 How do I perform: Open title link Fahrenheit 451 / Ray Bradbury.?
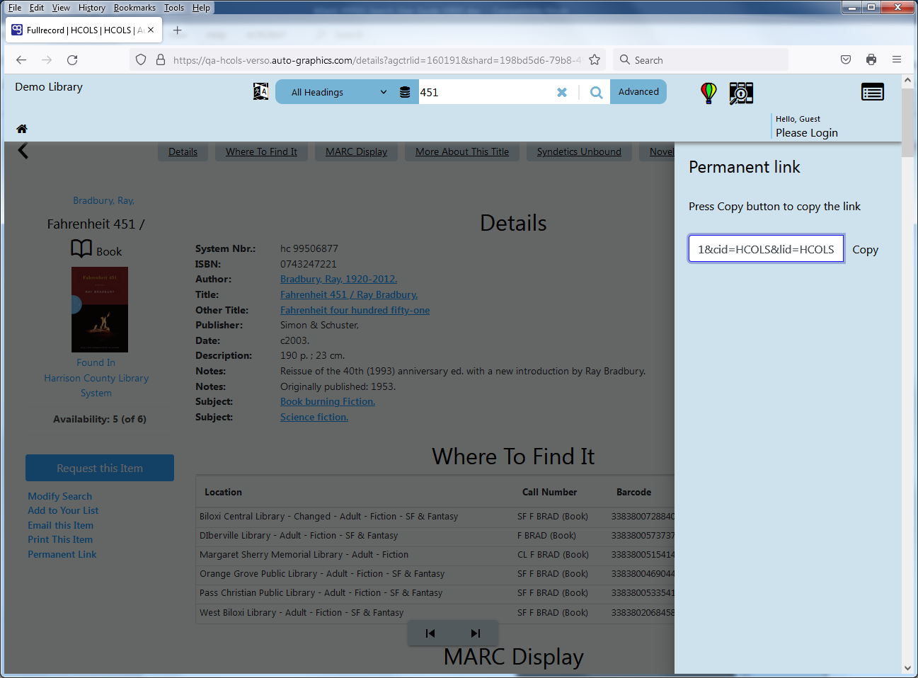tap(349, 294)
